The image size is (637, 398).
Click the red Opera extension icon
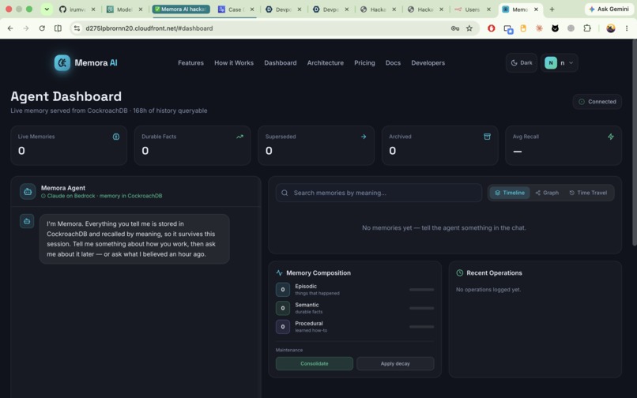(491, 28)
